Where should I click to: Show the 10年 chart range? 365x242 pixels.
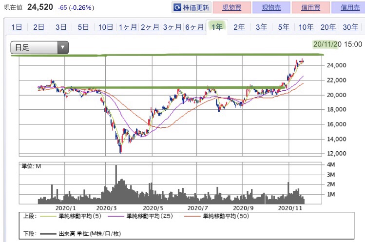tap(306, 27)
